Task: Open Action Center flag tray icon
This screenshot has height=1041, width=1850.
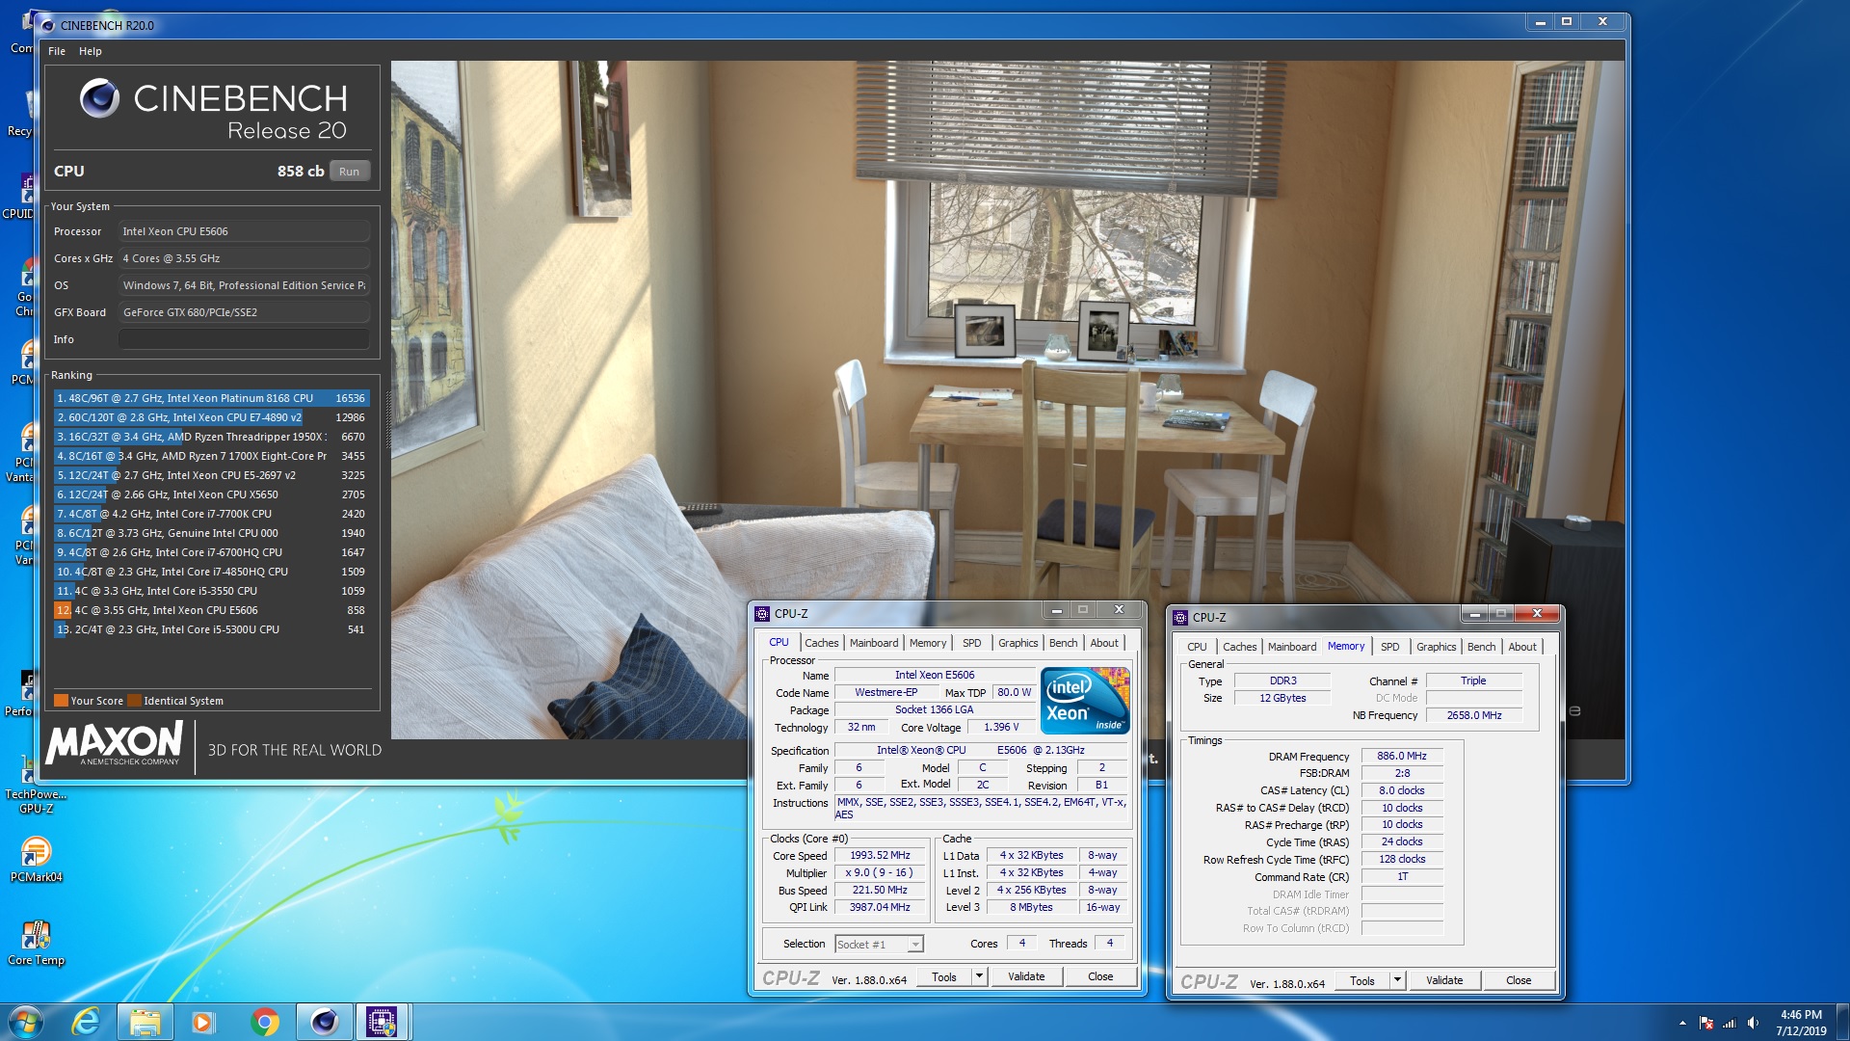Action: (x=1706, y=1023)
